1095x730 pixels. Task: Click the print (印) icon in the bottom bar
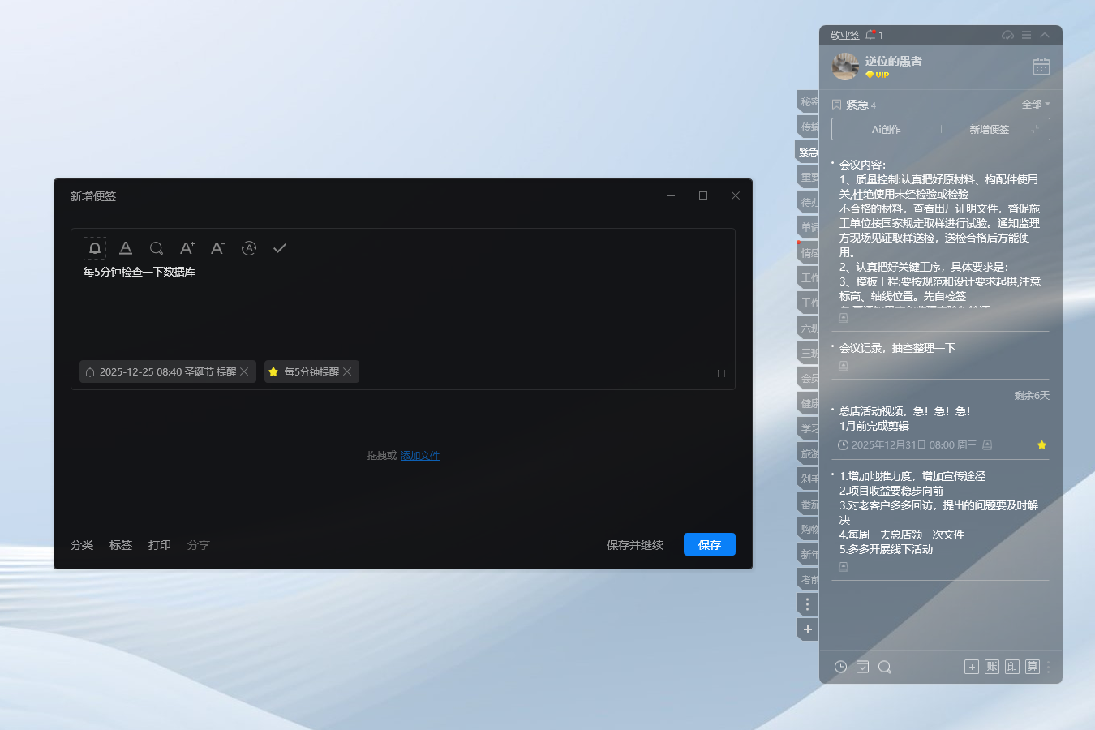point(1011,666)
